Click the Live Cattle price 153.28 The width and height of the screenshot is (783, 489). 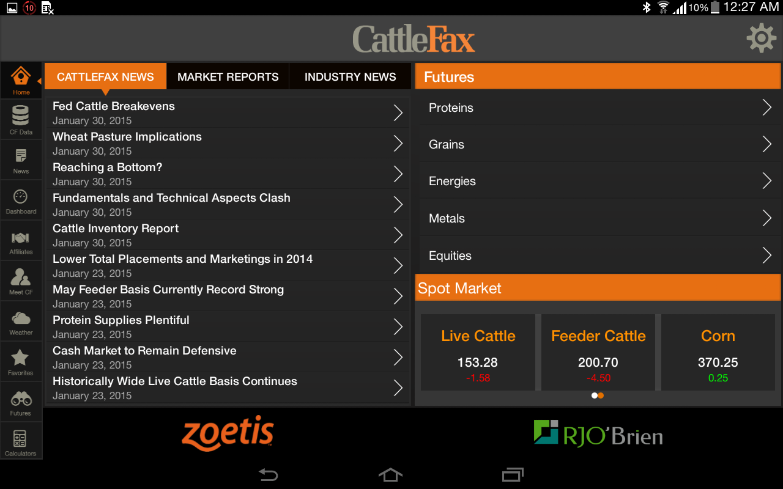tap(478, 362)
